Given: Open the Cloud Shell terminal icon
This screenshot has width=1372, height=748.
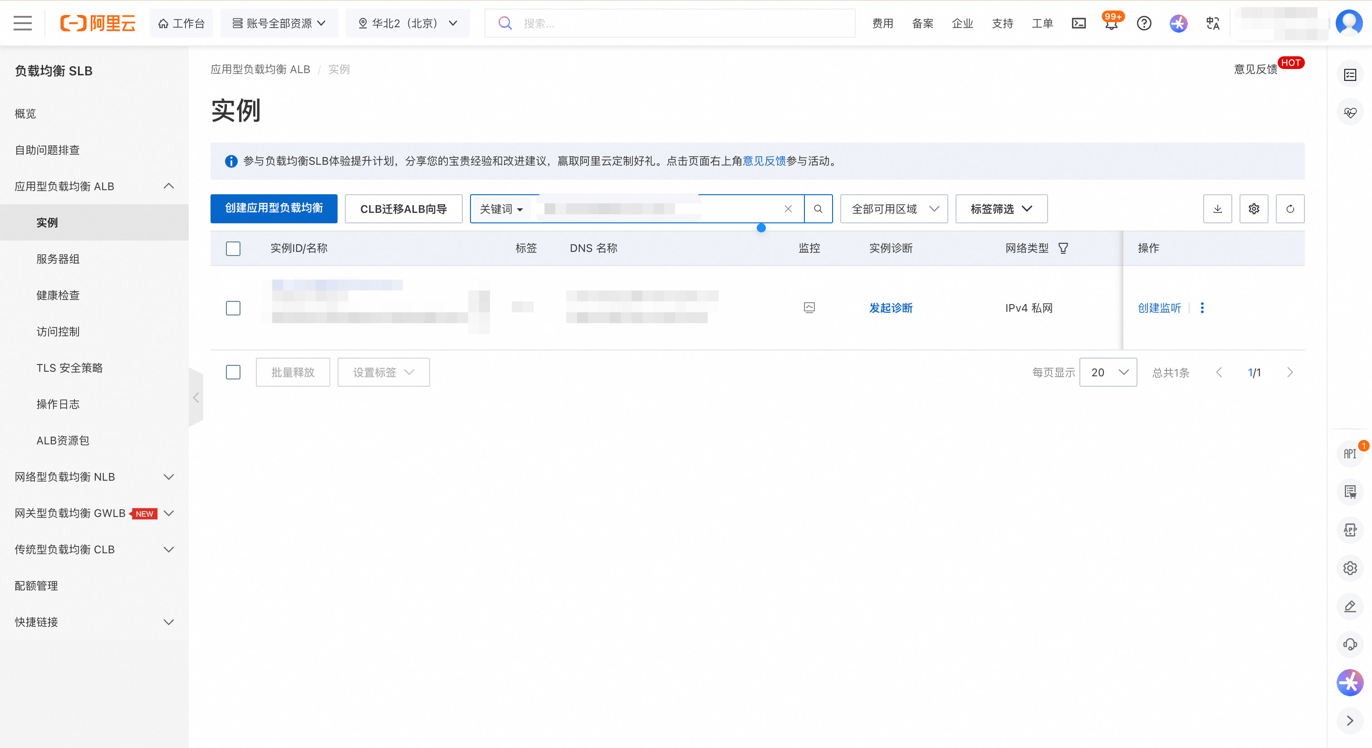Looking at the screenshot, I should pyautogui.click(x=1078, y=24).
